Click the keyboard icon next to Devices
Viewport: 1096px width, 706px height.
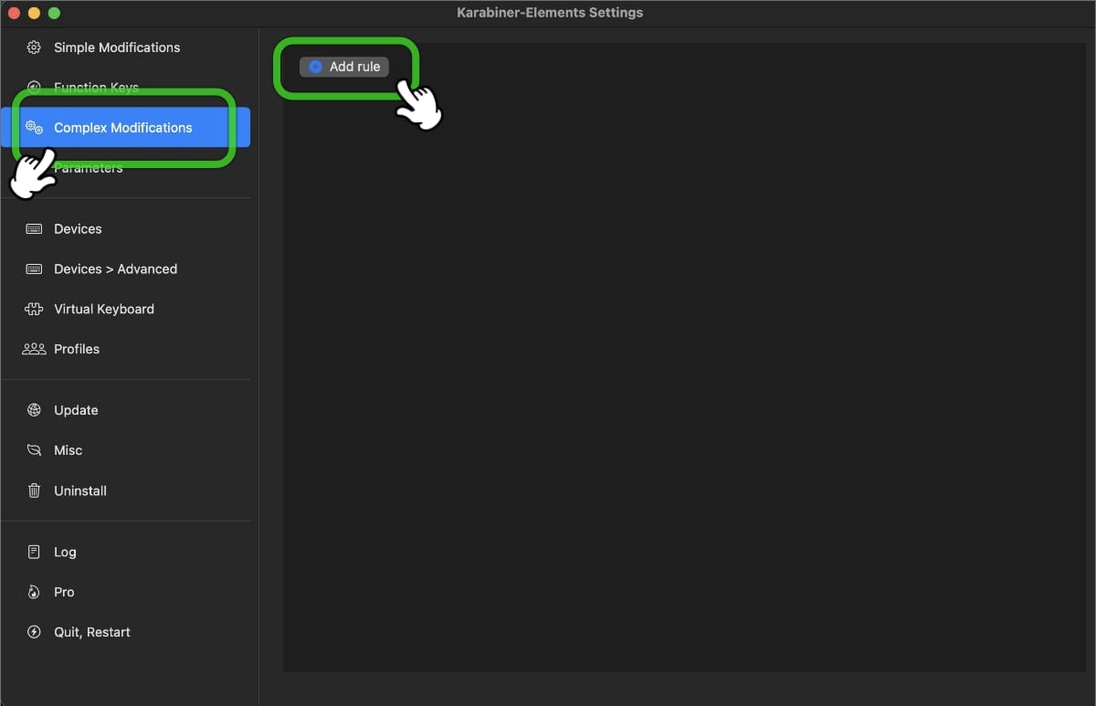click(x=34, y=229)
